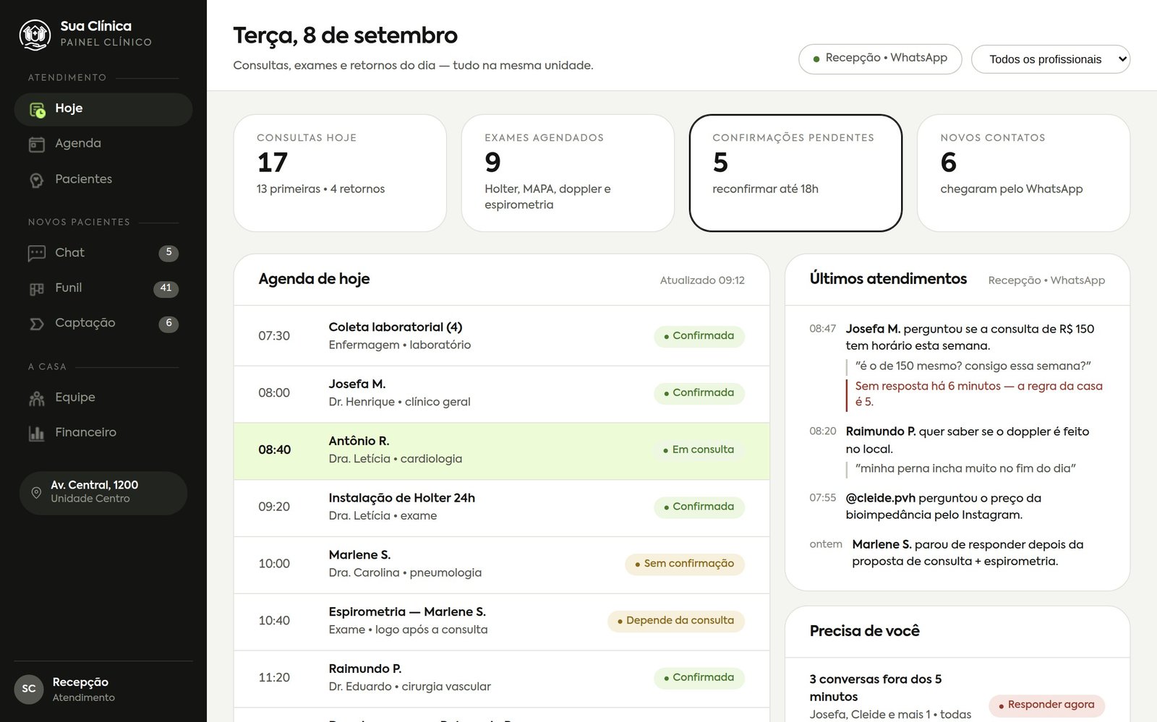Open Hoje via its calendar-clock icon
This screenshot has height=722, width=1157.
37,110
